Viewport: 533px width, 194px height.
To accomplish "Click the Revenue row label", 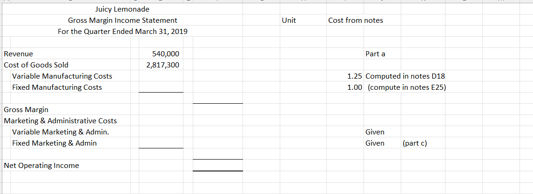I will coord(18,54).
